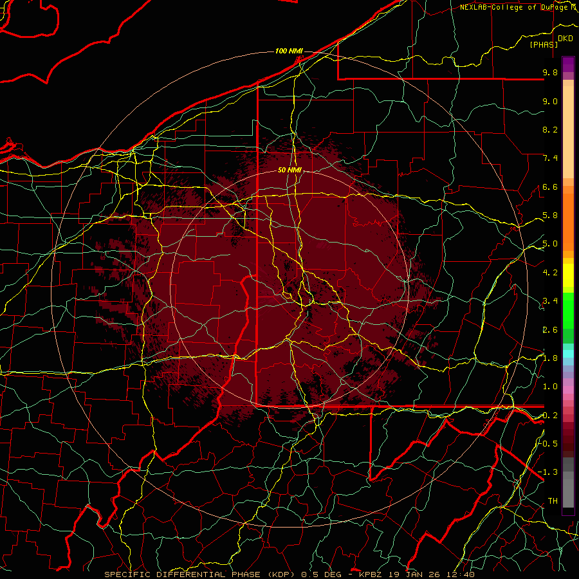
Task: Select the 2.6 scale value
Action: click(550, 329)
